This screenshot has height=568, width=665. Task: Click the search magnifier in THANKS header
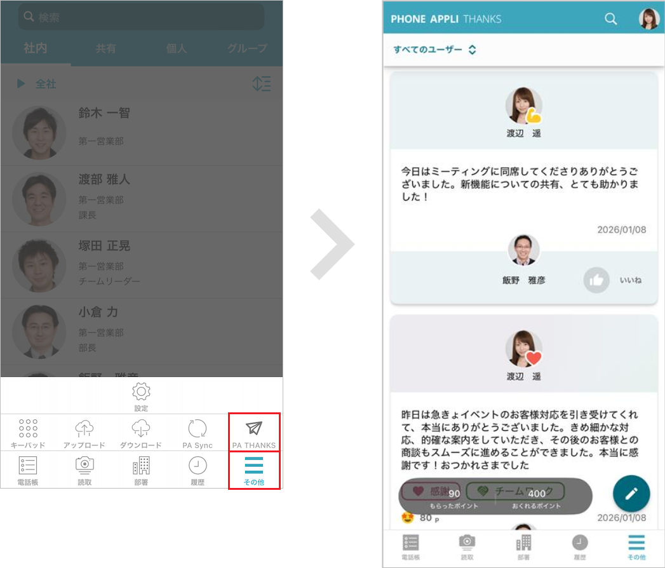point(611,19)
